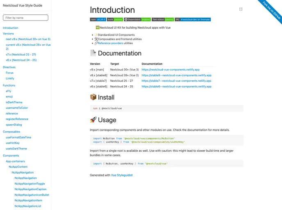This screenshot has width=282, height=210.
Task: Click the Test status passing badge
Action: [163, 19]
